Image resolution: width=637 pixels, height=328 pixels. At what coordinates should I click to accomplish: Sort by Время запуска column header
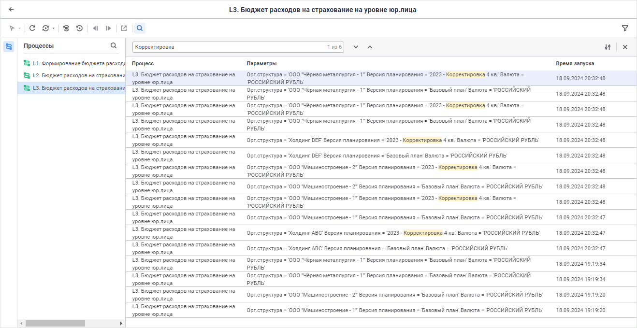coord(575,64)
